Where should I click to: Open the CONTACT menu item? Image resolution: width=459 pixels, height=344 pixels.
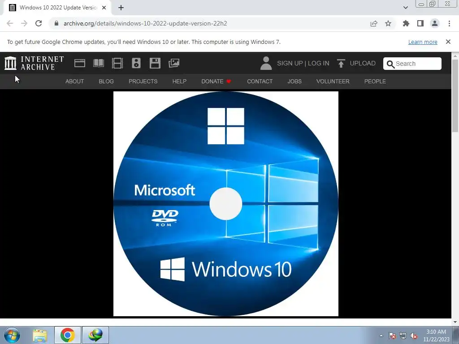point(260,82)
